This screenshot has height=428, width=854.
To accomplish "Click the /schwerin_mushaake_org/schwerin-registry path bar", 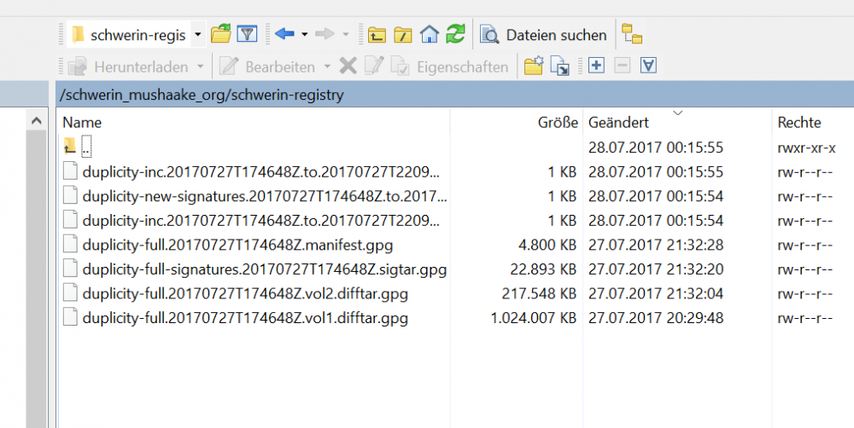I will click(455, 95).
